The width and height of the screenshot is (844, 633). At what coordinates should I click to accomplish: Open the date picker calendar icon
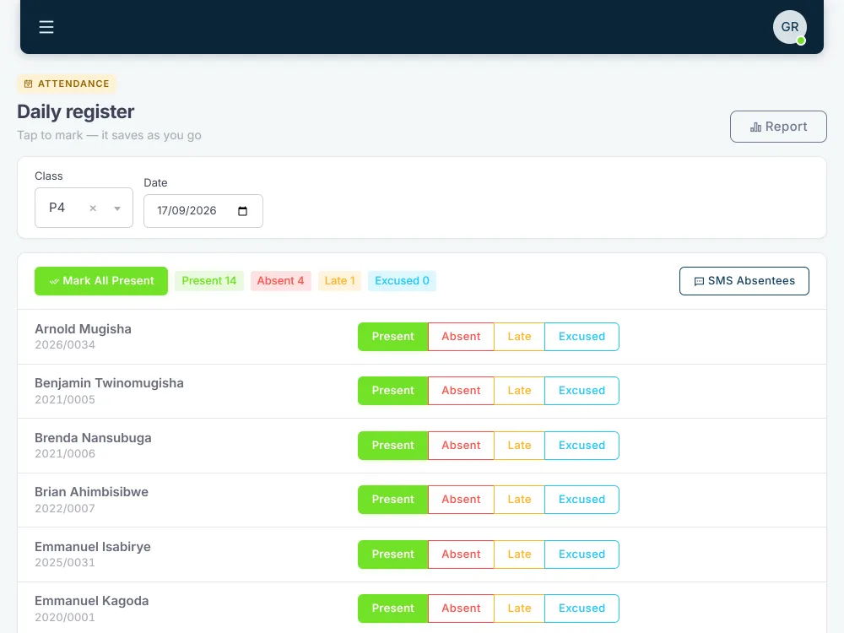(243, 211)
